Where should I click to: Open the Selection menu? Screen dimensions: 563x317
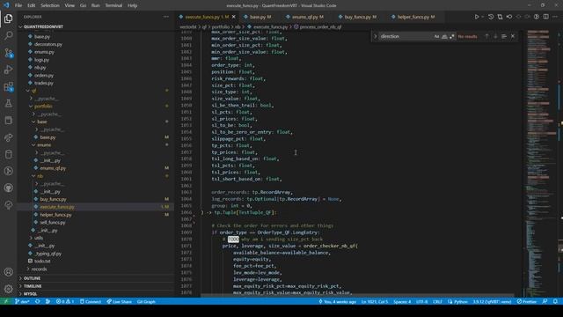pyautogui.click(x=50, y=5)
